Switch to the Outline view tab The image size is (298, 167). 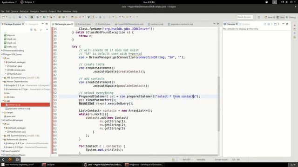244,24
